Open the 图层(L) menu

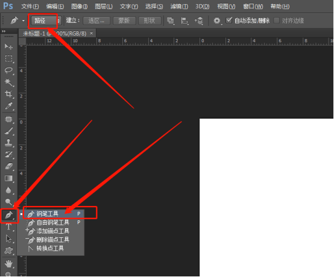104,7
